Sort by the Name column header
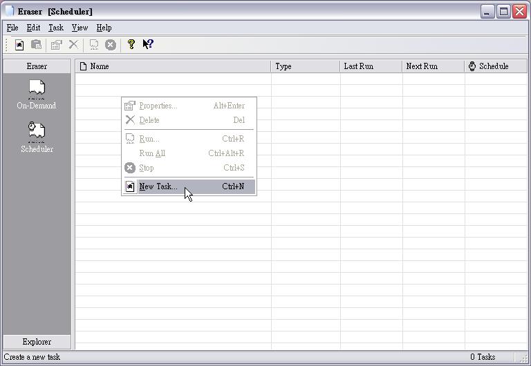531x366 pixels. tap(173, 66)
